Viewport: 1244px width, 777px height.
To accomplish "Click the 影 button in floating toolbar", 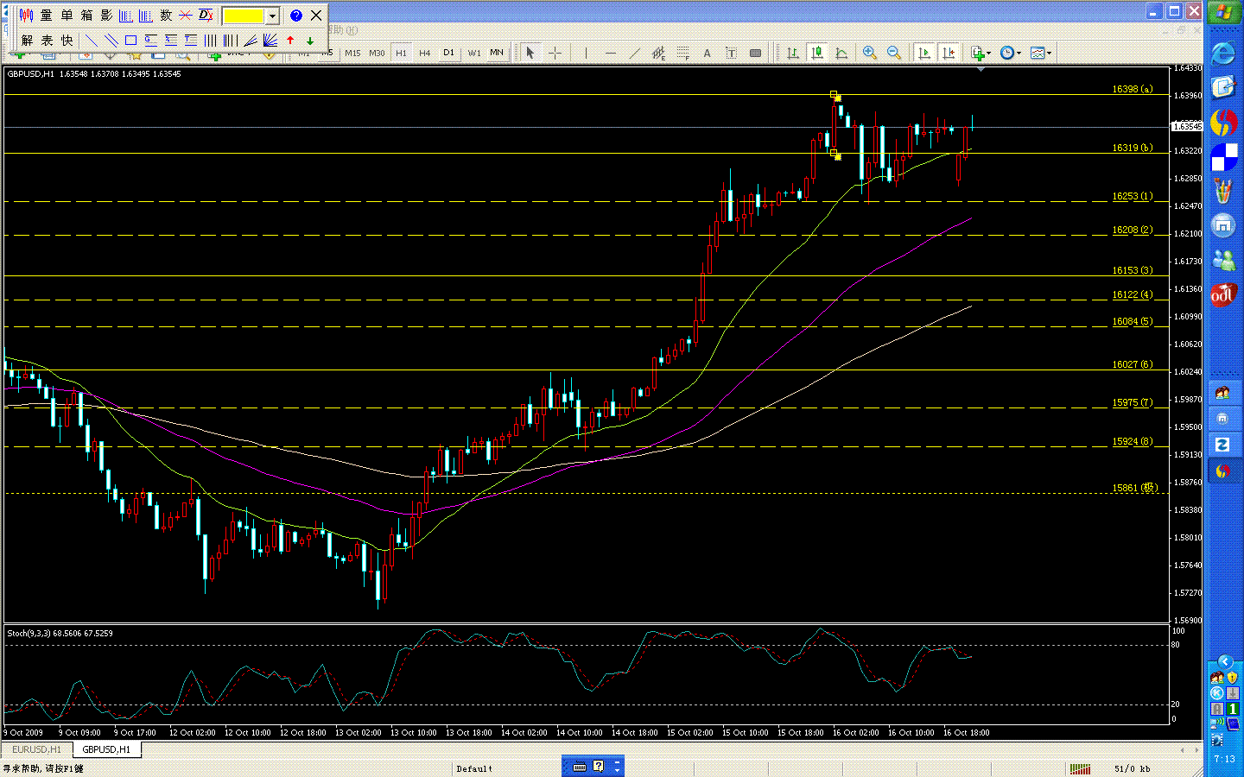I will coord(106,16).
